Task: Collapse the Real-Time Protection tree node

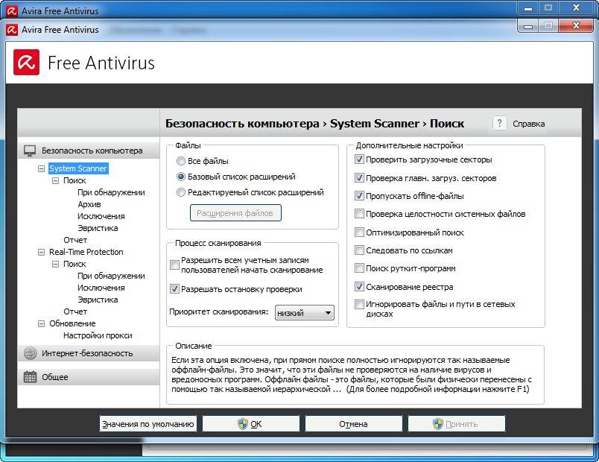Action: click(x=41, y=252)
